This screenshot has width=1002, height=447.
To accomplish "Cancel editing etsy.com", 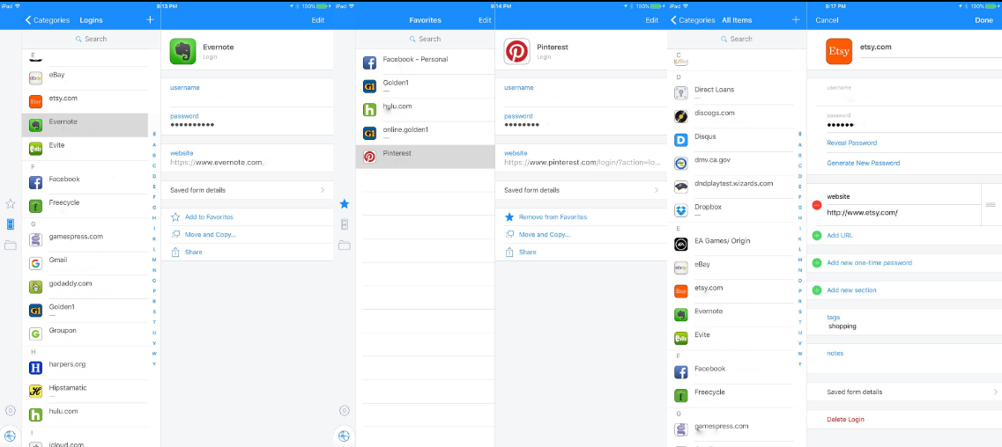I will tap(827, 19).
